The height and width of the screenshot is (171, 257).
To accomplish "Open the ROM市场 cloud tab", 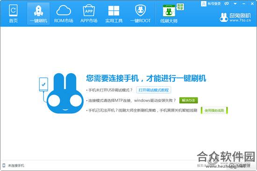I will [64, 14].
